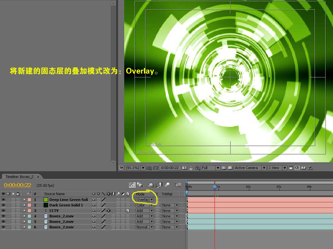
Task: Hide the Deep Lime Green Solid layer
Action: coord(4,200)
